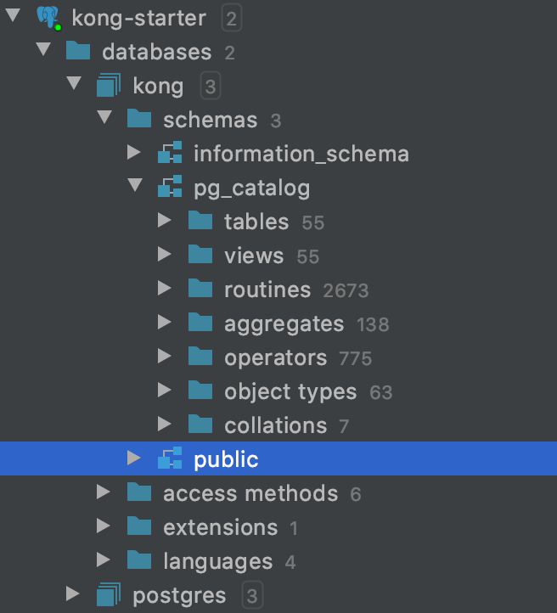This screenshot has width=557, height=613.
Task: Expand the information_schema arrow
Action: 134,152
